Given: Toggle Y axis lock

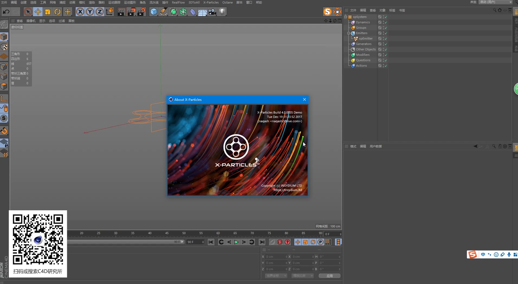Looking at the screenshot, I should click(x=90, y=12).
